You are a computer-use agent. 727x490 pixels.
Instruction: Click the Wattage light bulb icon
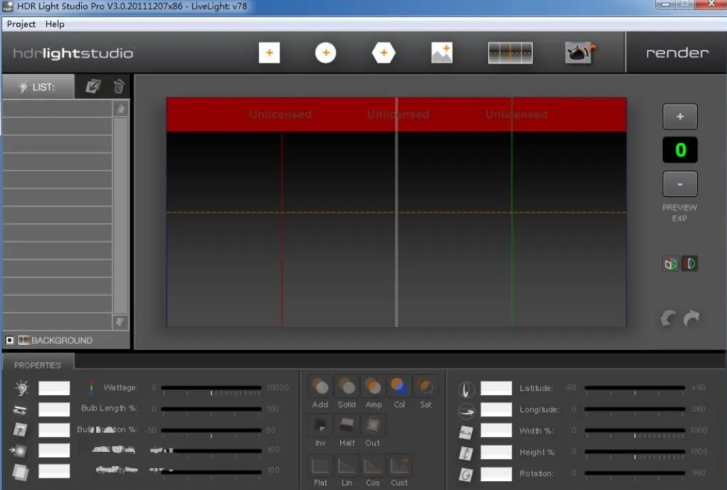(x=21, y=388)
